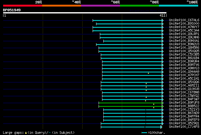201x135 pixels.
Task: Click the green alignment bar for UniRef100_B8B522
Action: [130, 106]
